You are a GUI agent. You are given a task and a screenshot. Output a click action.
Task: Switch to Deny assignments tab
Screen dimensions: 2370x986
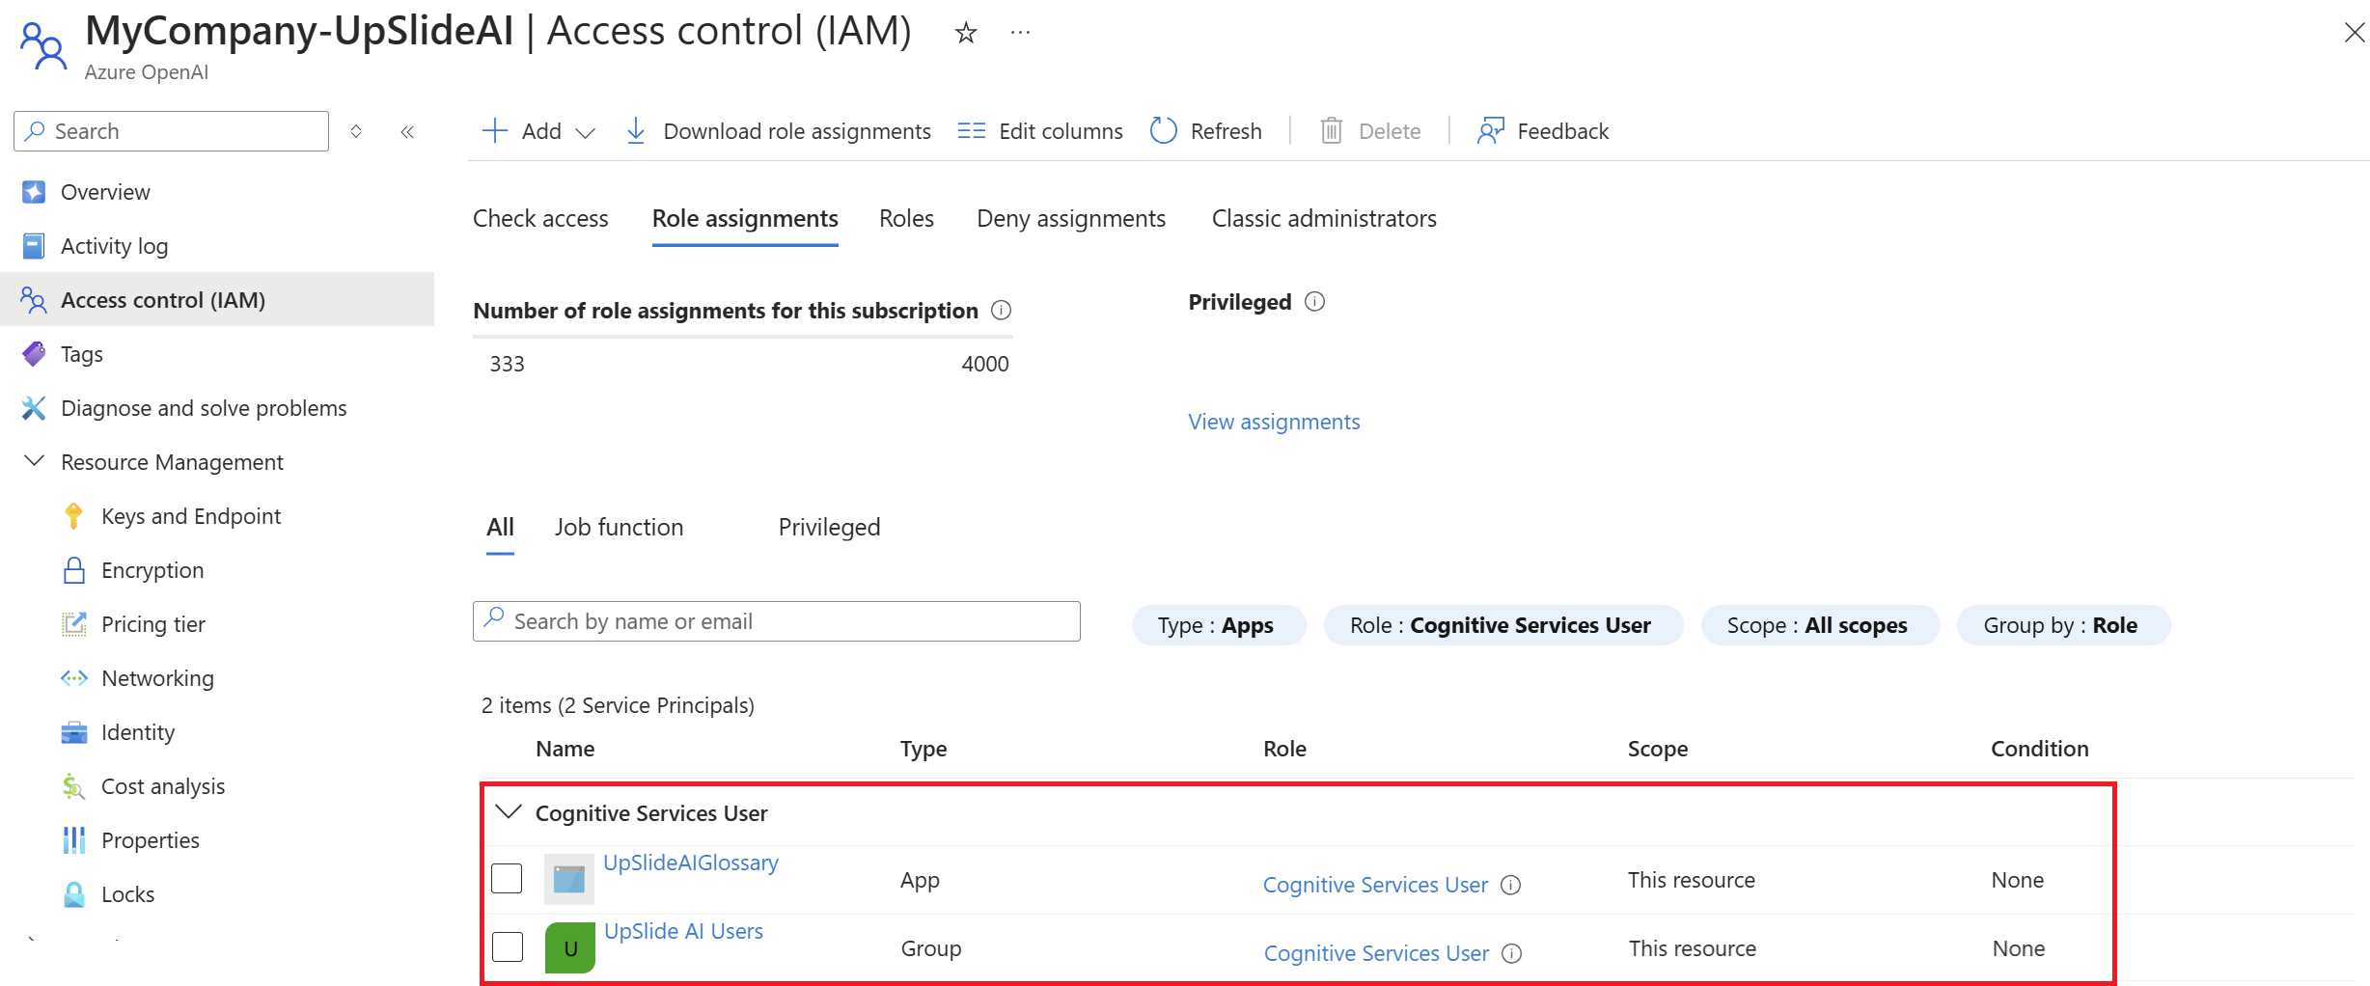(x=1071, y=219)
